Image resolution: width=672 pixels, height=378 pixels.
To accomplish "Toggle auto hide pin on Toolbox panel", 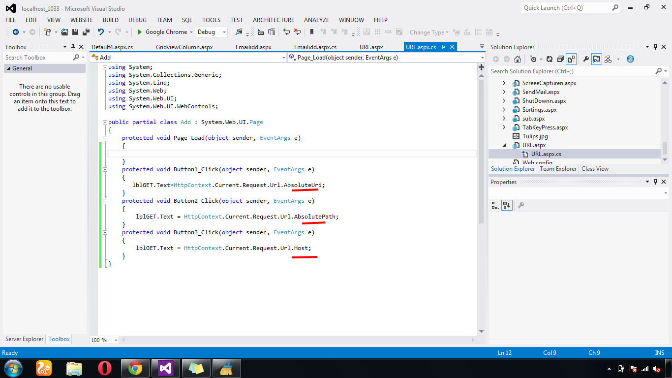I will coord(73,47).
